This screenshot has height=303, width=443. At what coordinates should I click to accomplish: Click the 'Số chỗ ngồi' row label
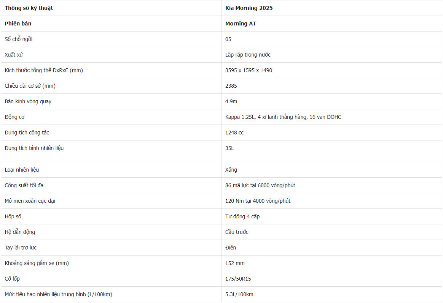tap(19, 39)
